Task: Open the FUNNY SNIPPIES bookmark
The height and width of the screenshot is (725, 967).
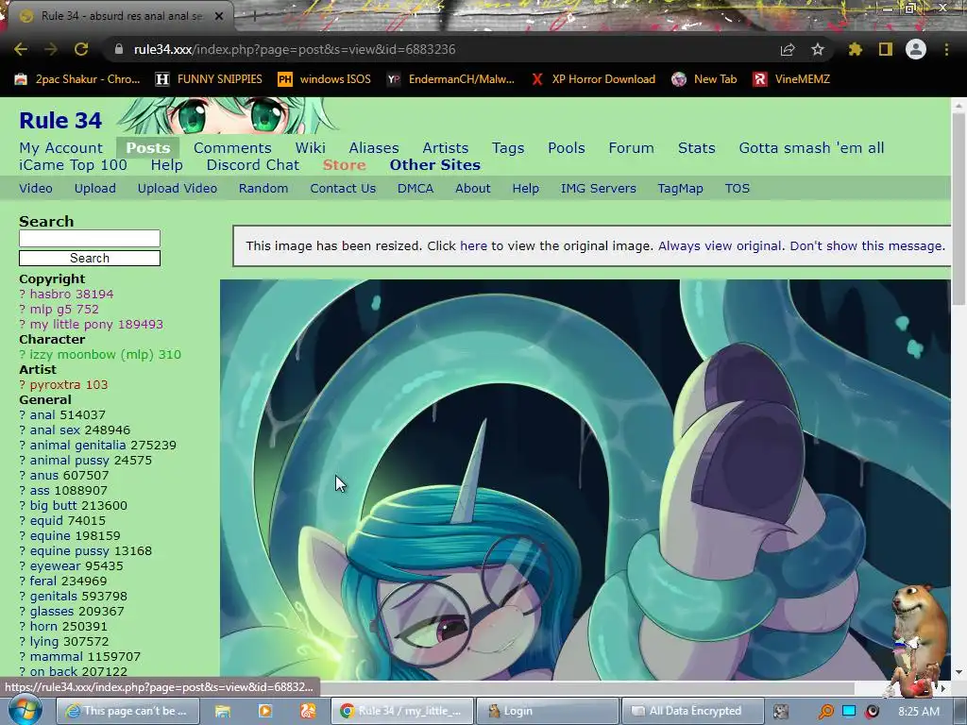Action: 210,79
